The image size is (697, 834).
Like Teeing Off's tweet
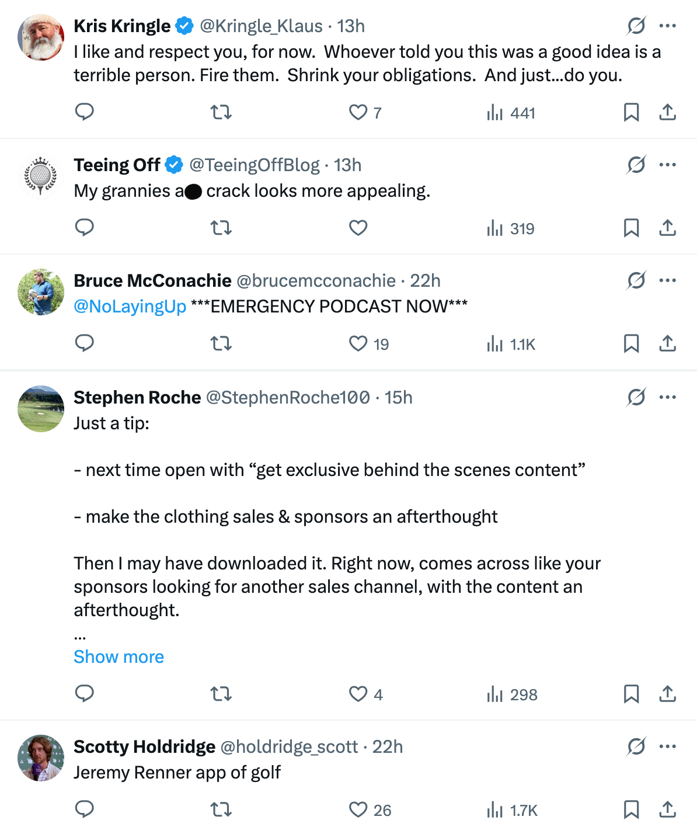coord(358,228)
